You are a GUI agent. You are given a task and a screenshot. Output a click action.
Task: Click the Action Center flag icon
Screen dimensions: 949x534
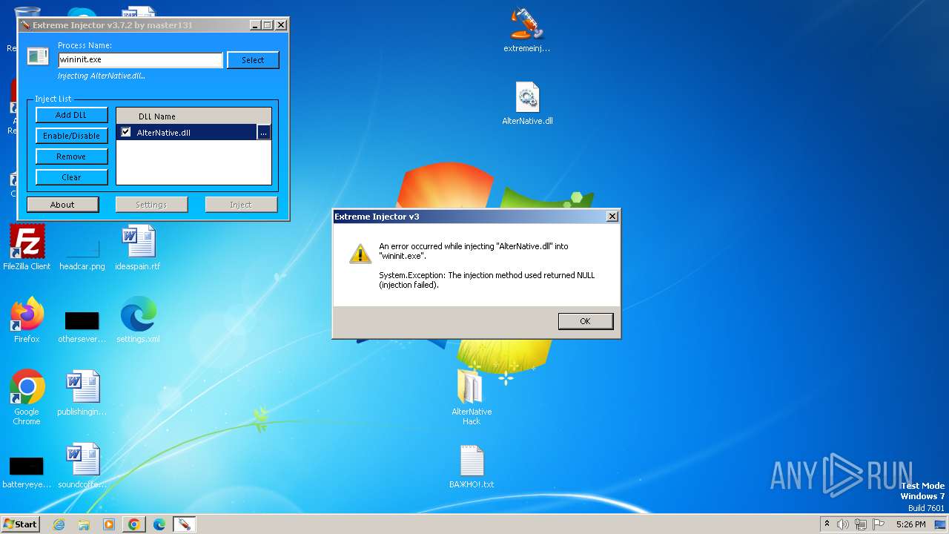879,524
